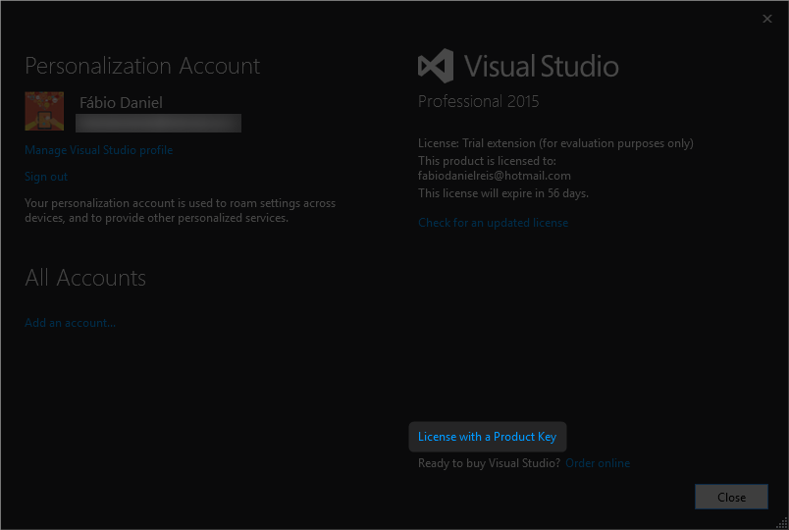The height and width of the screenshot is (530, 789).
Task: Click 'Ready to buy Visual Studio?' text
Action: pyautogui.click(x=489, y=463)
